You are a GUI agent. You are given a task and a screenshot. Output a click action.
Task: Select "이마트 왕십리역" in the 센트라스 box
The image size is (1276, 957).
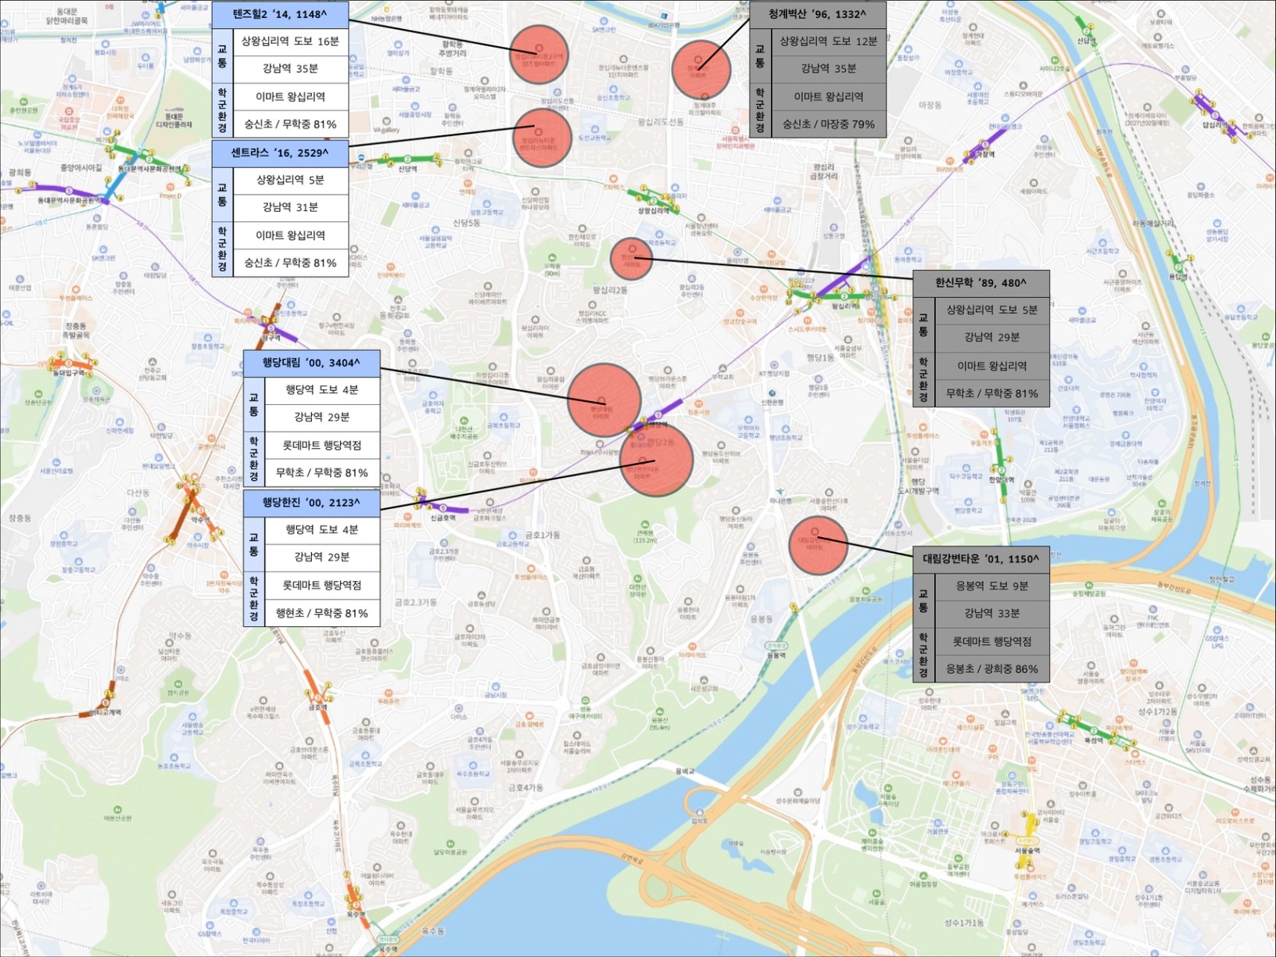coord(291,235)
